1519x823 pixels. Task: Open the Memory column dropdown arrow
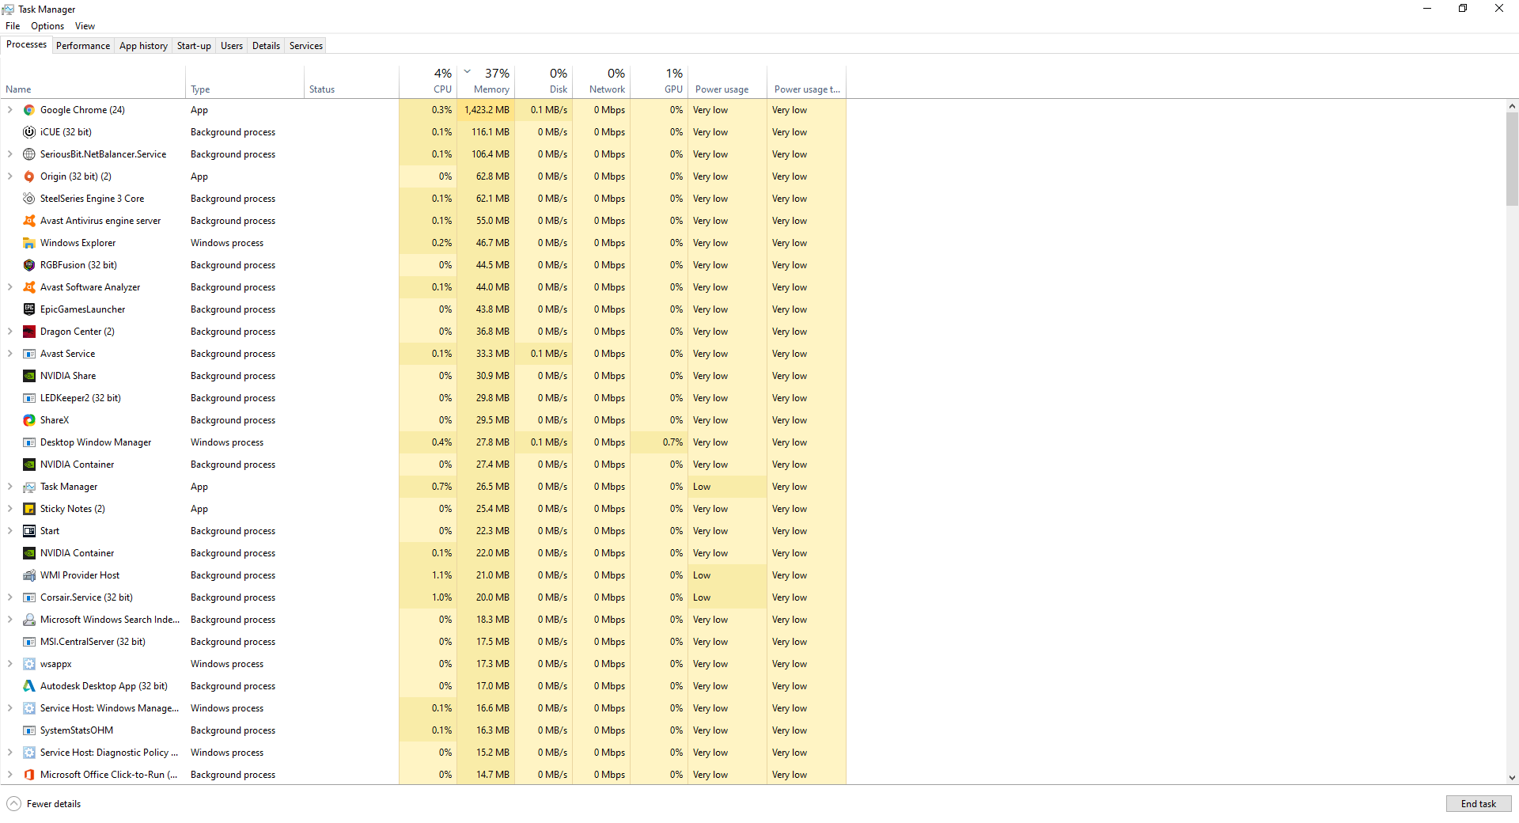point(467,71)
